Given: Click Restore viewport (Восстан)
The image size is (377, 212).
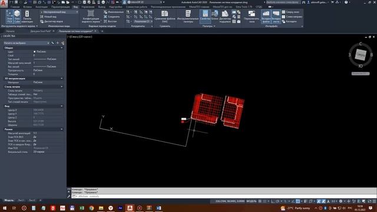Looking at the screenshot, I should click(x=110, y=21).
